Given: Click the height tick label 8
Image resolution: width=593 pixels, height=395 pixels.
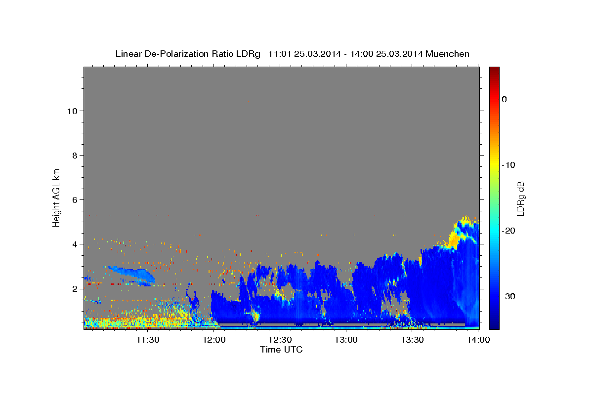Looking at the screenshot, I should [x=75, y=155].
